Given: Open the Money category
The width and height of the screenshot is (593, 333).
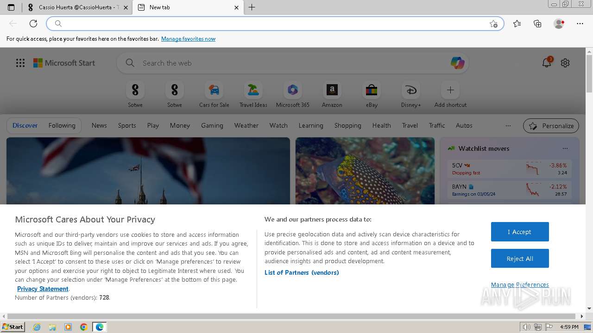Looking at the screenshot, I should pyautogui.click(x=180, y=125).
